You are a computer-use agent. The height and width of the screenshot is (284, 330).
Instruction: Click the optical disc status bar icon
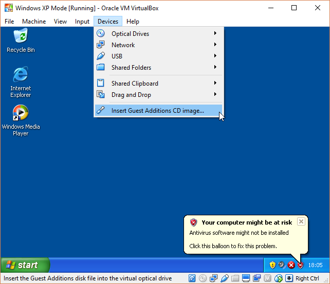[203, 278]
